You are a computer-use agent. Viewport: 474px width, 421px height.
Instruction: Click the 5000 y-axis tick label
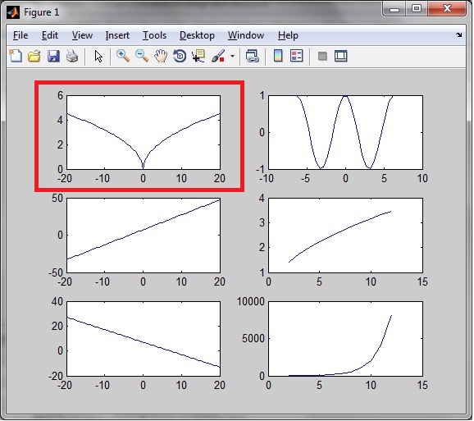pyautogui.click(x=253, y=338)
